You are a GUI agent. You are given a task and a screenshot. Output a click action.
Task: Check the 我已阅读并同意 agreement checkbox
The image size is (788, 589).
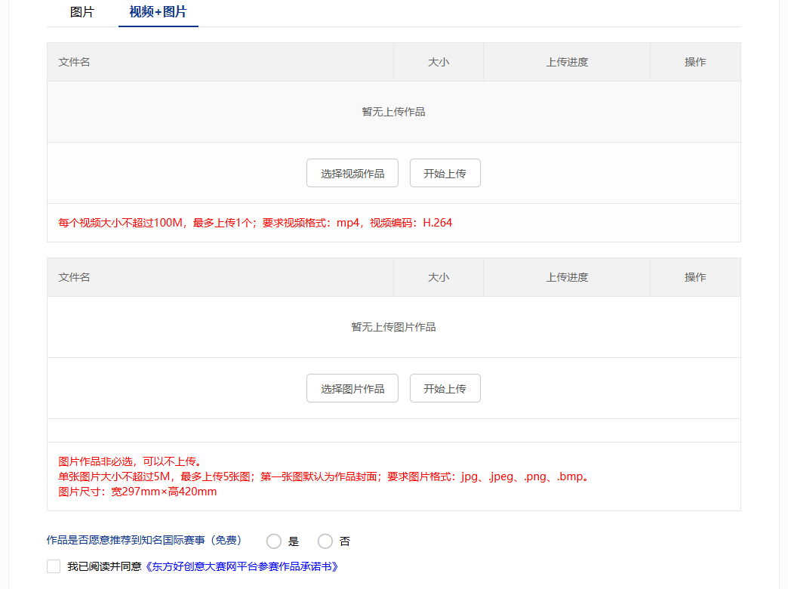[x=53, y=566]
